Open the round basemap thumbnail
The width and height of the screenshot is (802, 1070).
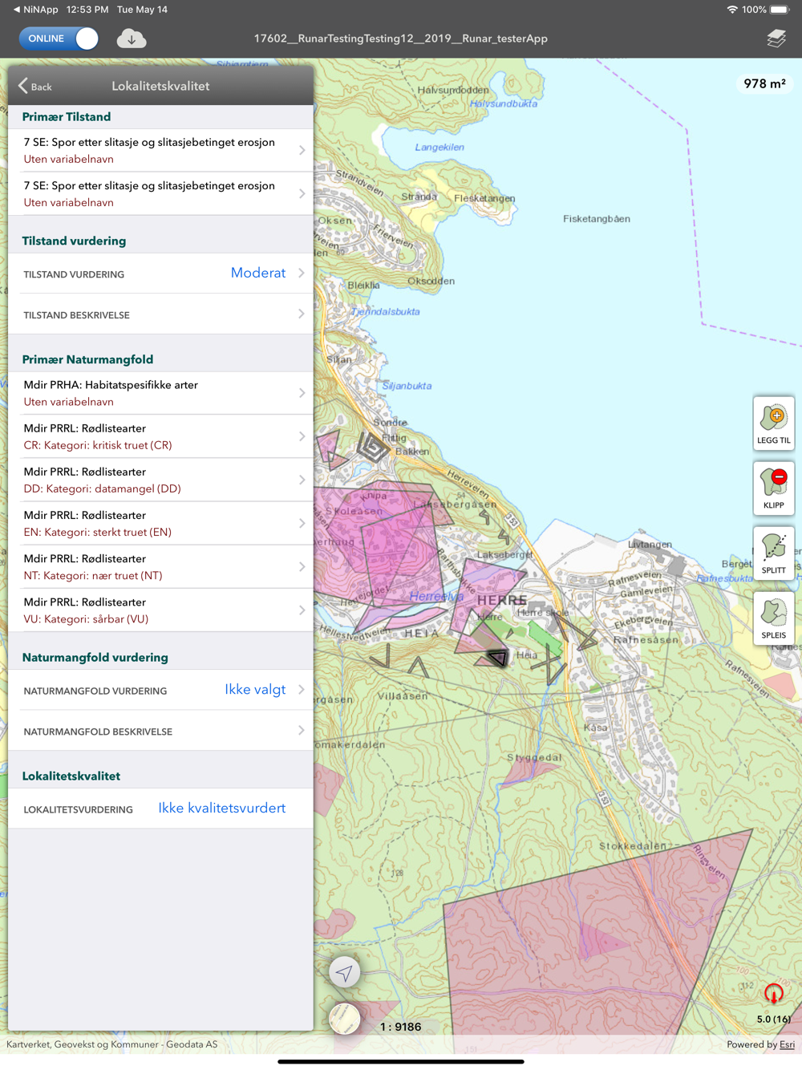(x=345, y=1019)
